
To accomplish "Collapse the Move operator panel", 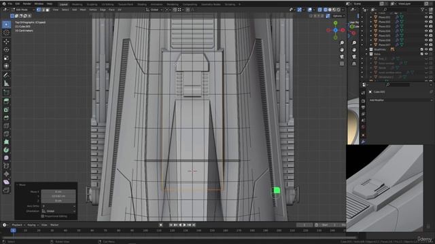I will point(17,185).
